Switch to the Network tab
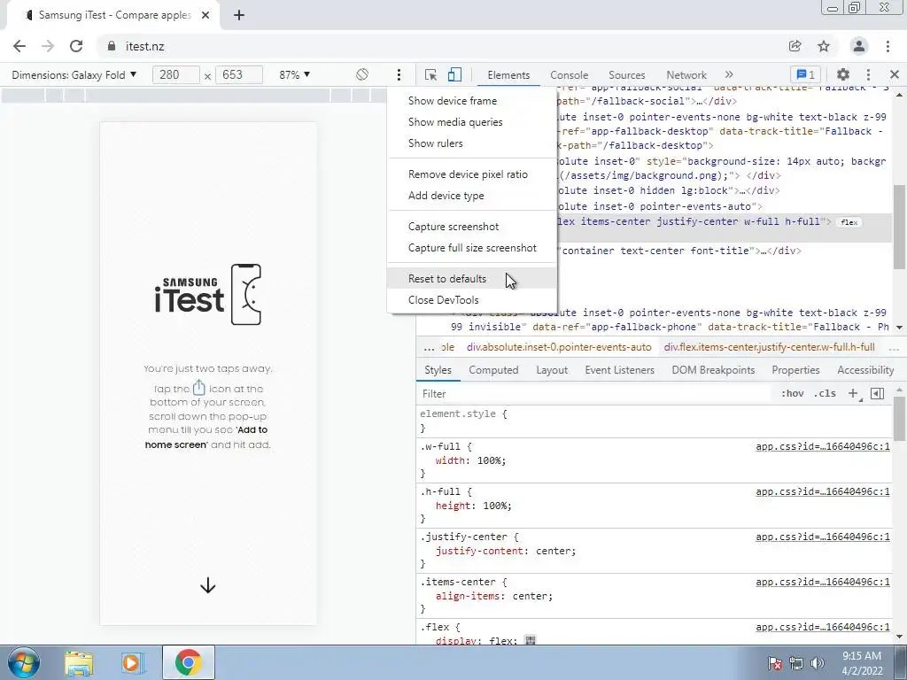 (x=686, y=75)
